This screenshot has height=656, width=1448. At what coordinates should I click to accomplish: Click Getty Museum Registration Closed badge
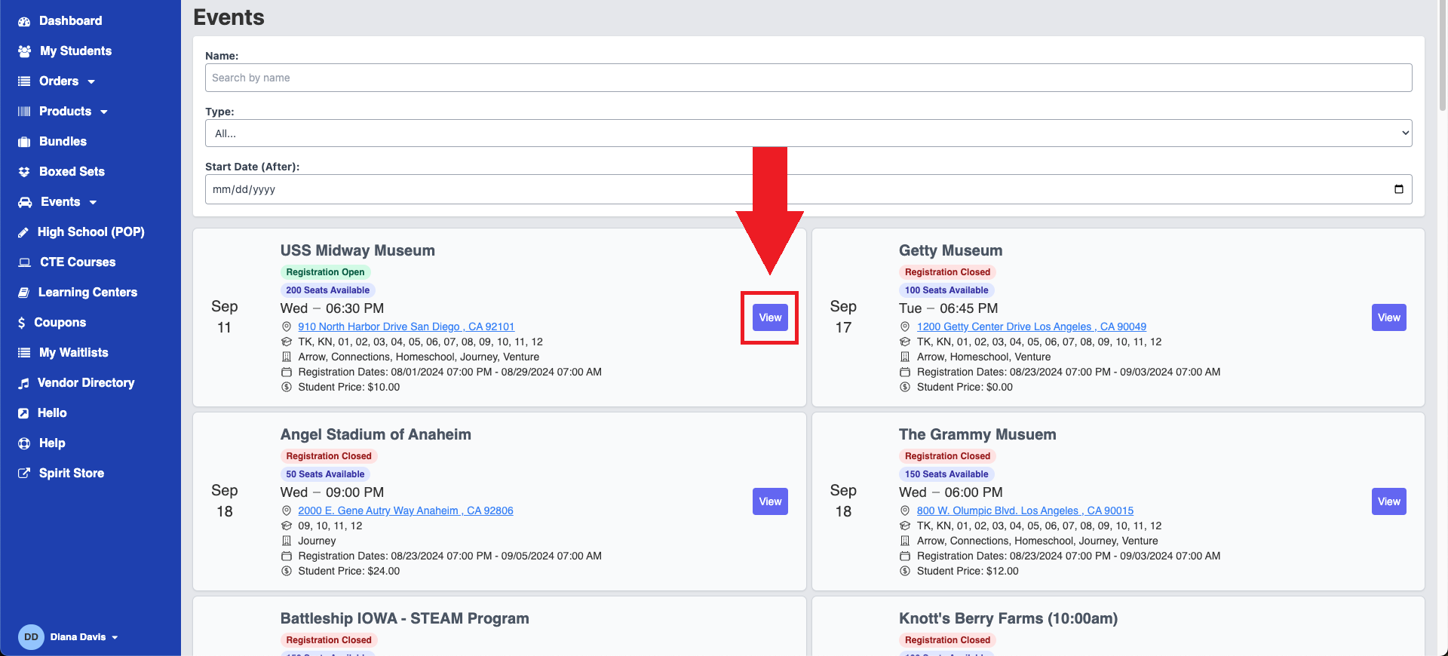947,272
